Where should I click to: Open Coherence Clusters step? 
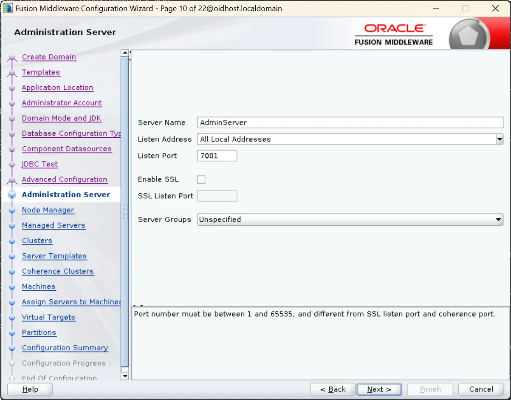(58, 271)
